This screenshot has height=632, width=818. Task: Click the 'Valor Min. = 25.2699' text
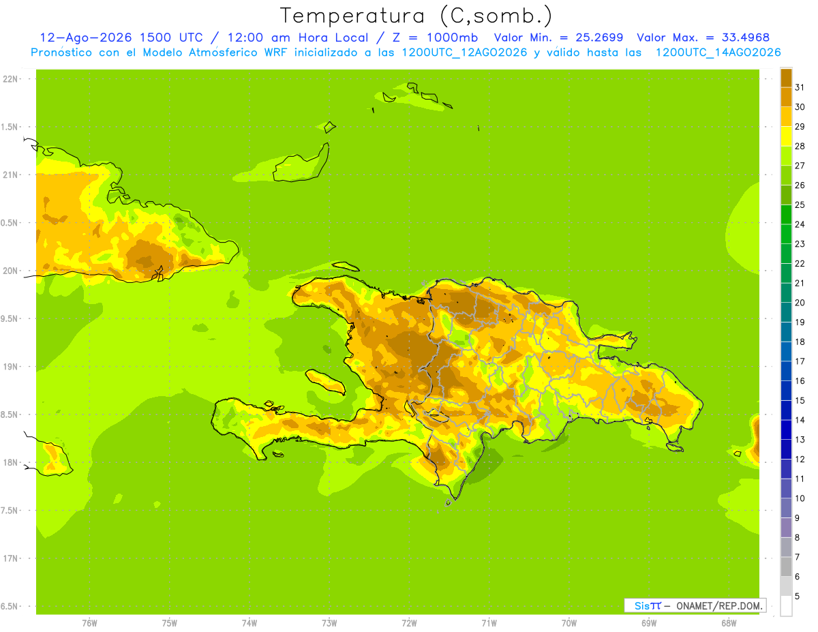558,37
